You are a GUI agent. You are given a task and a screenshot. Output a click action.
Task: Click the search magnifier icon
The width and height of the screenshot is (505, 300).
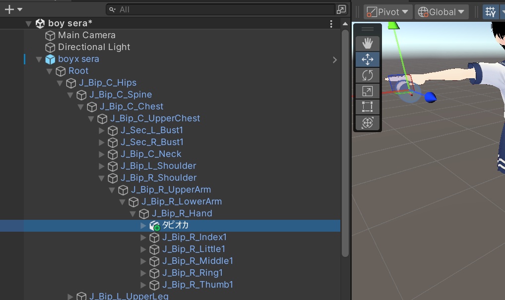click(x=112, y=9)
